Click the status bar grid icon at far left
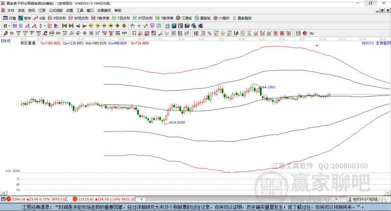Image resolution: width=391 pixels, height=211 pixels. coord(3,199)
